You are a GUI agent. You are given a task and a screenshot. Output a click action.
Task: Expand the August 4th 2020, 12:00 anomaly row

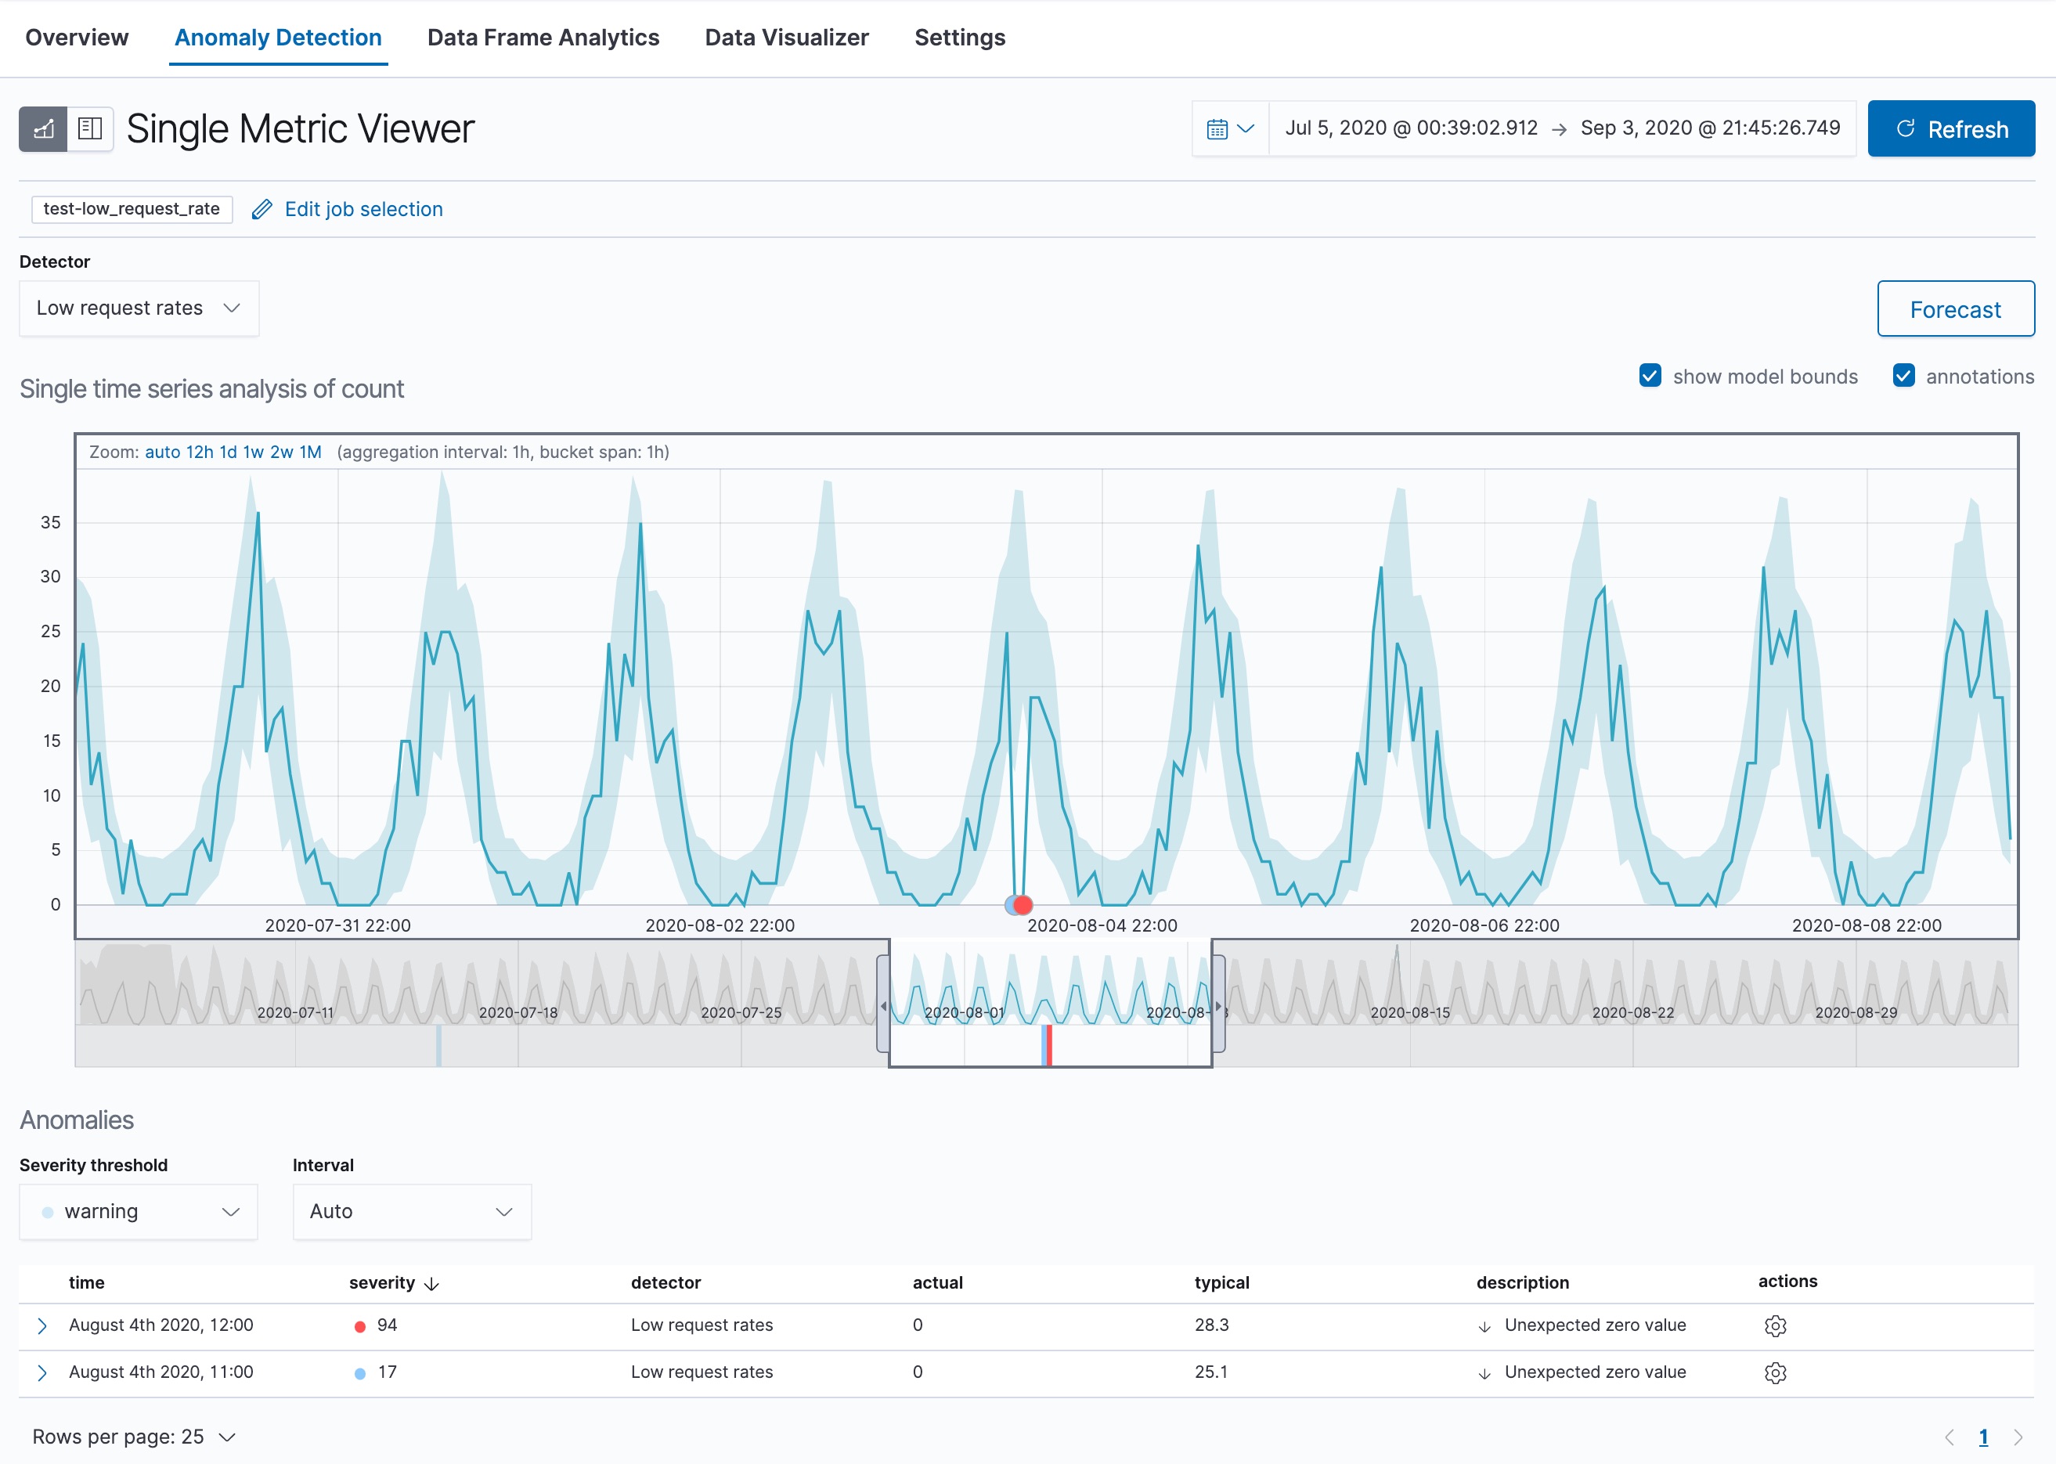click(x=41, y=1325)
